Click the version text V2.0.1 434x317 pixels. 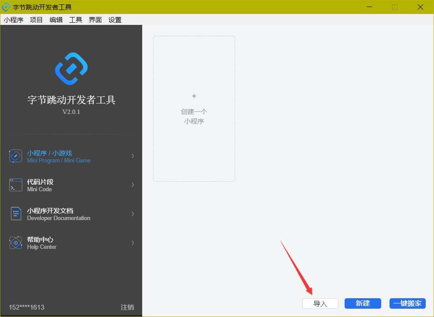pos(71,112)
